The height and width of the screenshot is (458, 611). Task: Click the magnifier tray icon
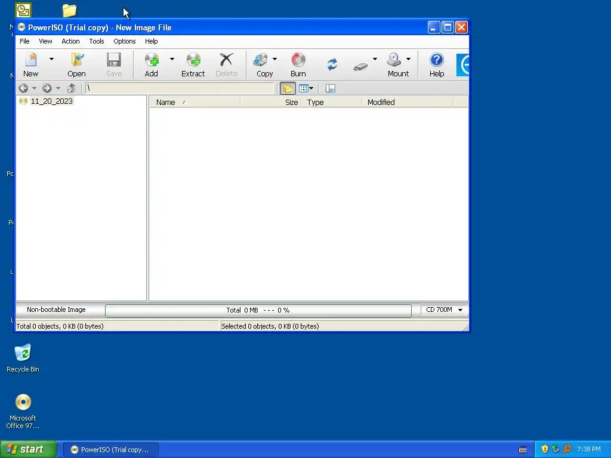(x=567, y=450)
